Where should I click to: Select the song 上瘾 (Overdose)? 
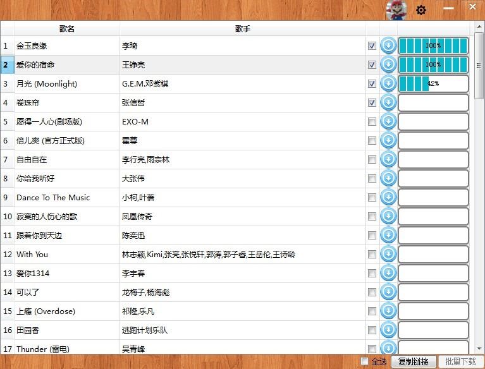pyautogui.click(x=46, y=312)
